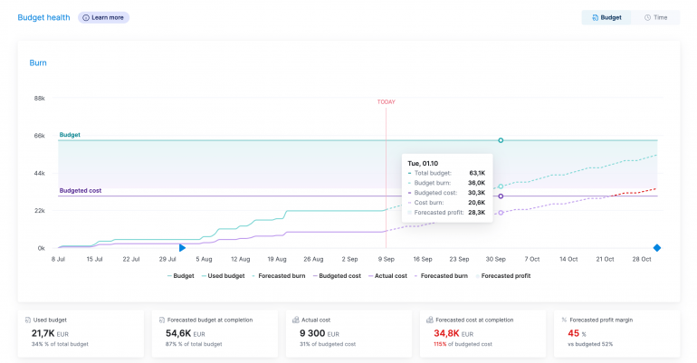Hide the Used budget legend series
Viewport: 697px width, 363px height.
tap(223, 275)
